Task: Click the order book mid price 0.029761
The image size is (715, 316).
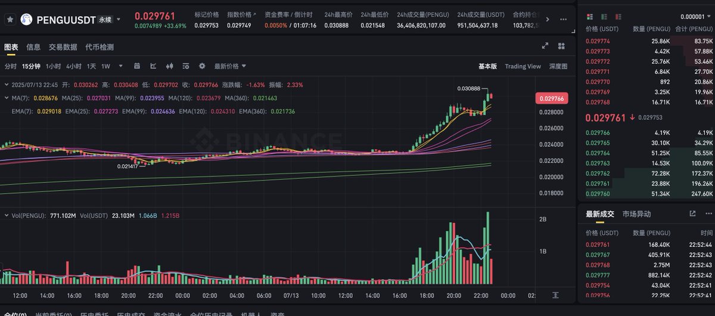Action: (605, 117)
